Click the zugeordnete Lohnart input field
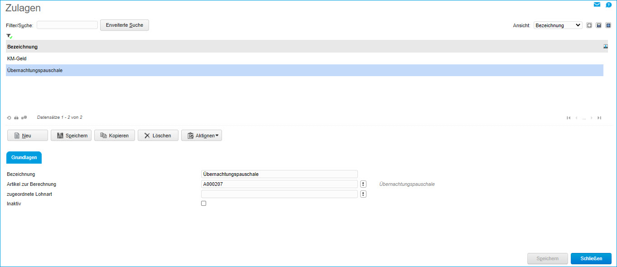 [279, 194]
